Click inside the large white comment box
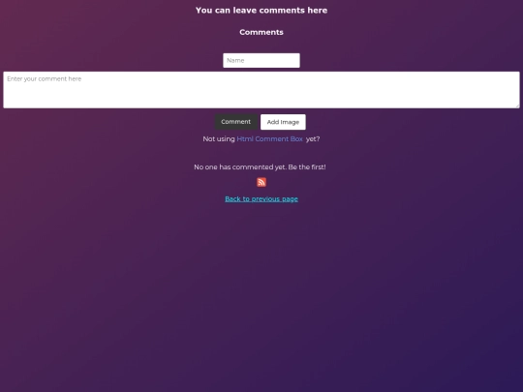Screen dimensions: 523x392 261,90
